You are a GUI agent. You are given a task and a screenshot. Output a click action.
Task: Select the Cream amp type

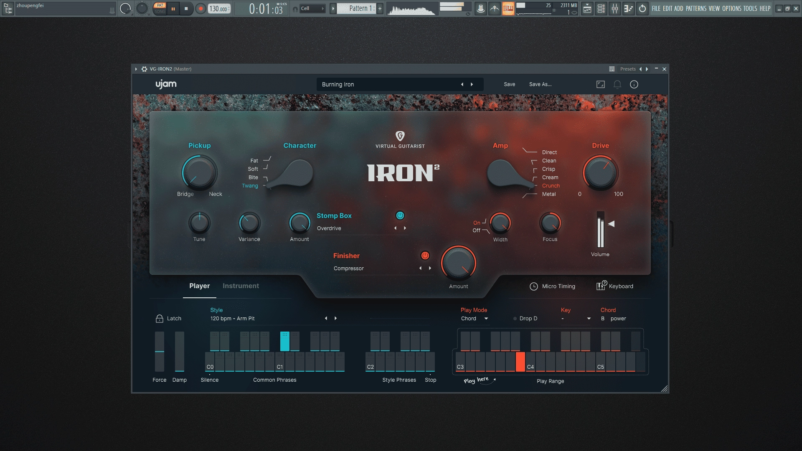(x=550, y=177)
